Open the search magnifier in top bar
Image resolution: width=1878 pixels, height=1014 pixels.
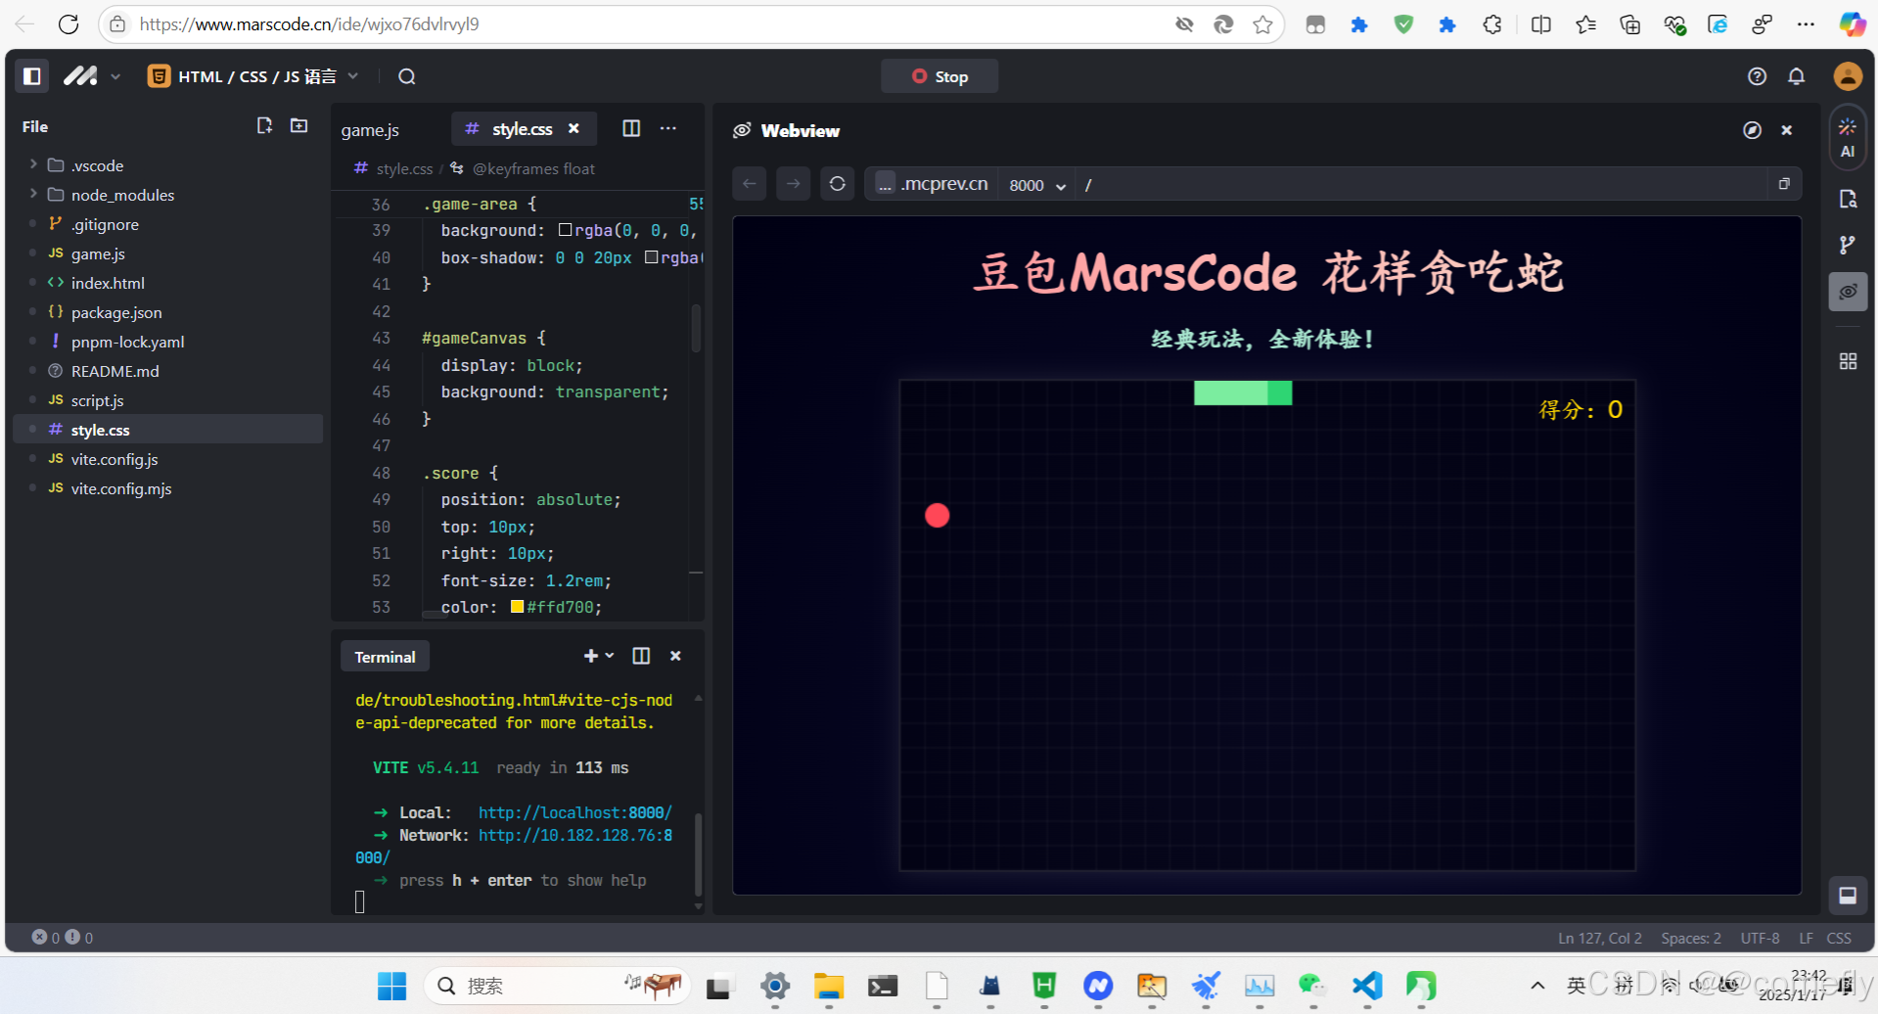(407, 76)
